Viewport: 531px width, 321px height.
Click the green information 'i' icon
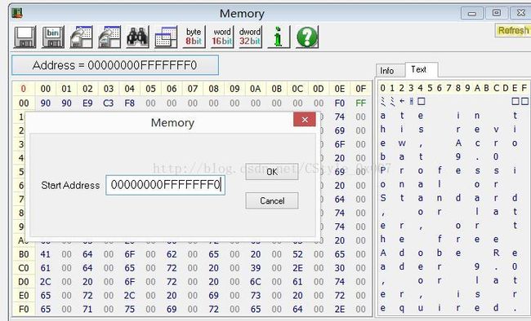click(279, 37)
